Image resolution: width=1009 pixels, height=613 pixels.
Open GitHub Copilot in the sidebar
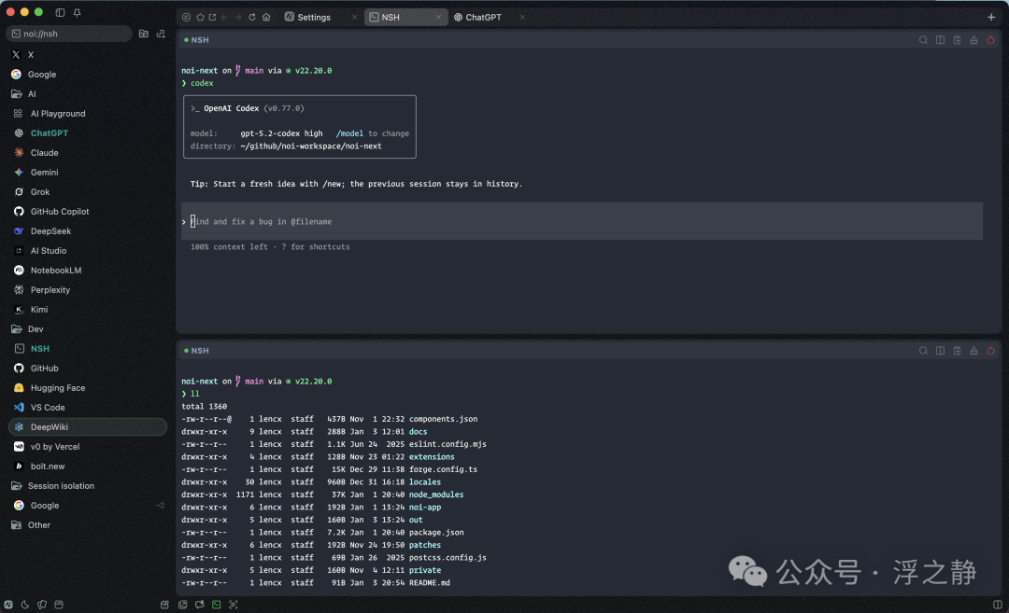pyautogui.click(x=88, y=212)
